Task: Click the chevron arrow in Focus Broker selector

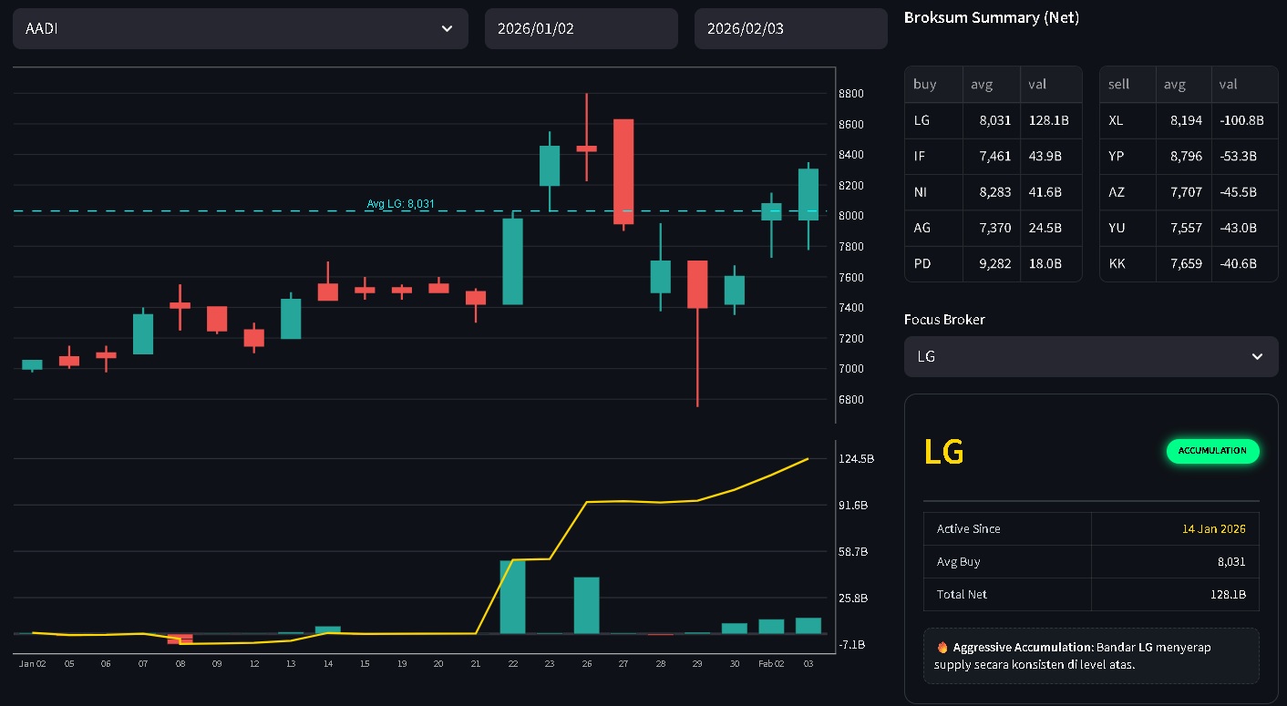Action: click(1257, 357)
